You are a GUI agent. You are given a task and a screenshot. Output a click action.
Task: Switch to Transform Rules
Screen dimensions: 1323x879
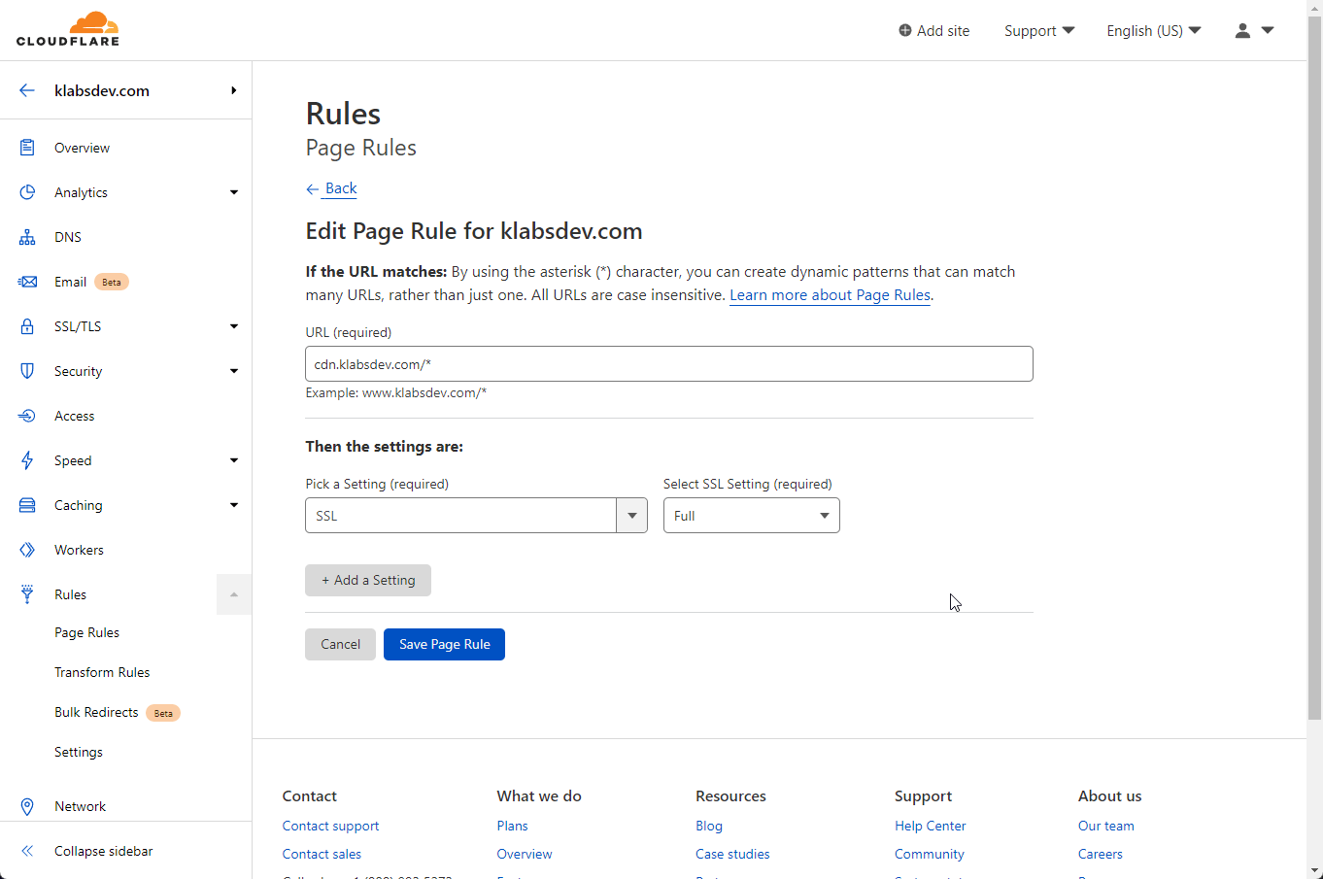102,671
